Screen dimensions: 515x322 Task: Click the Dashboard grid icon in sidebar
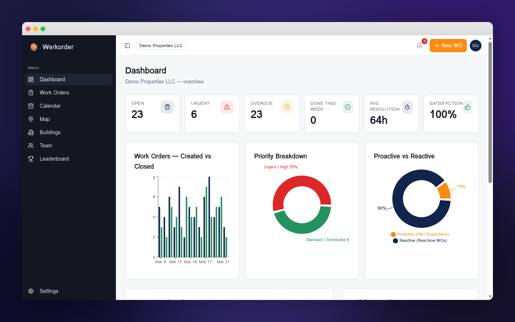click(x=31, y=79)
